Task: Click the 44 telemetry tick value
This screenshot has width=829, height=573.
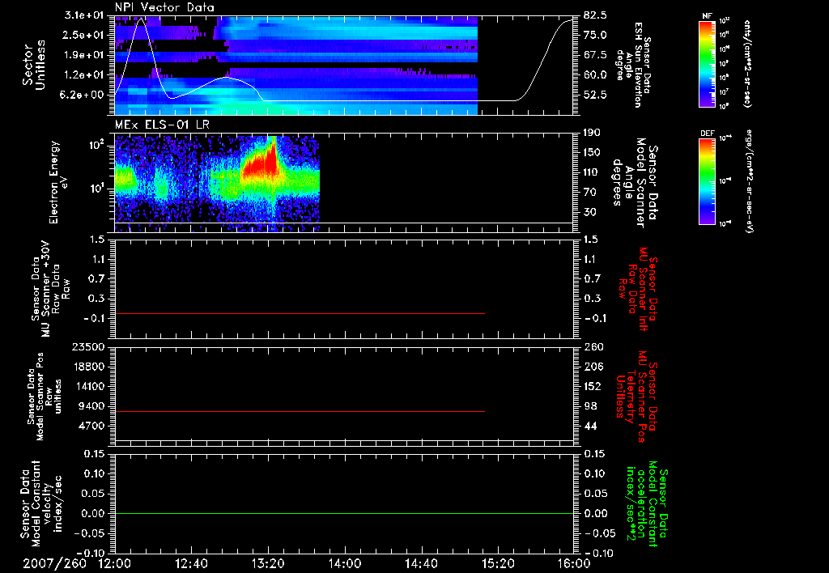Action: 589,426
